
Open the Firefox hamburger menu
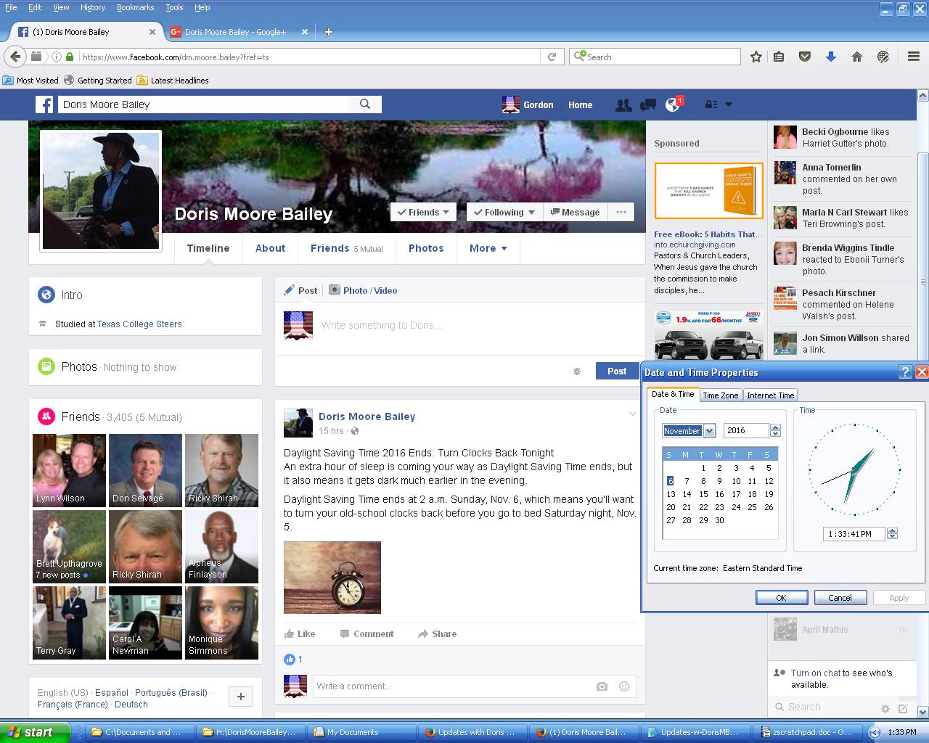[914, 57]
